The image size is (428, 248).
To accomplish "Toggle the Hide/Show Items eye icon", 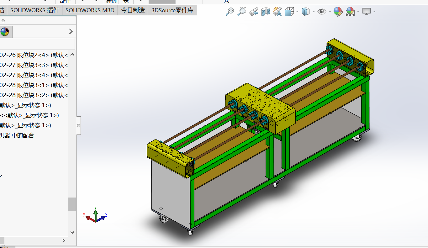I will coord(322,12).
